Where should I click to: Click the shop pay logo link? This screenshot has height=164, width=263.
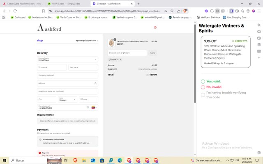[40, 41]
